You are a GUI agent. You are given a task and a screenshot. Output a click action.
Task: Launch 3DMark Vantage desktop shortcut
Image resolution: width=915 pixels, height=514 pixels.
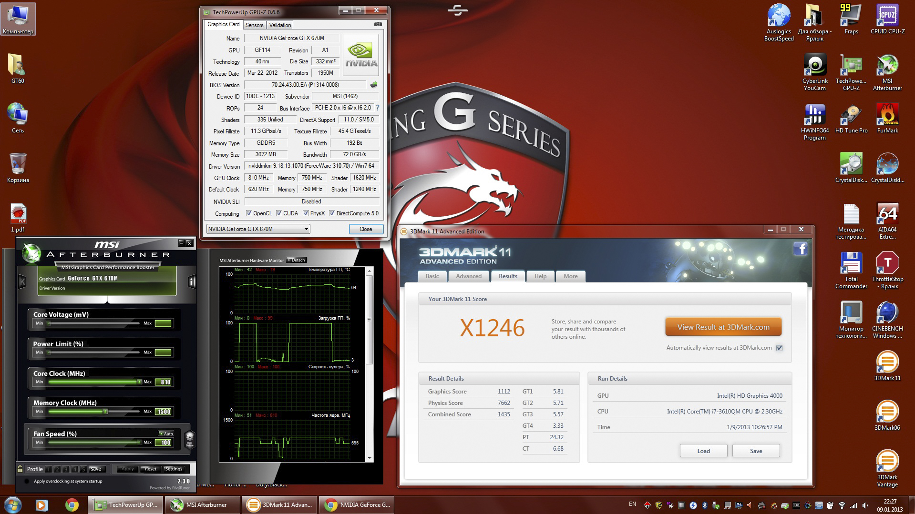coord(887,468)
